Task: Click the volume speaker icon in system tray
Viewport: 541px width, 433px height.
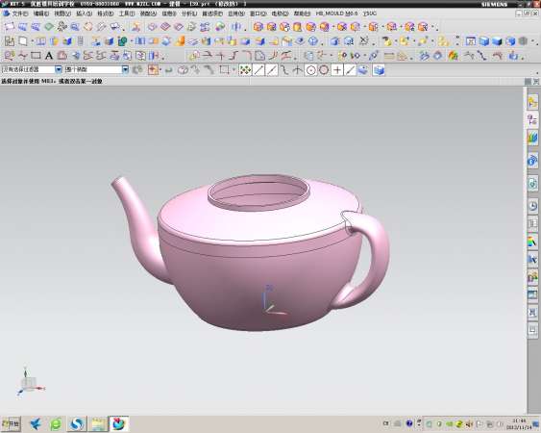Action: [469, 424]
